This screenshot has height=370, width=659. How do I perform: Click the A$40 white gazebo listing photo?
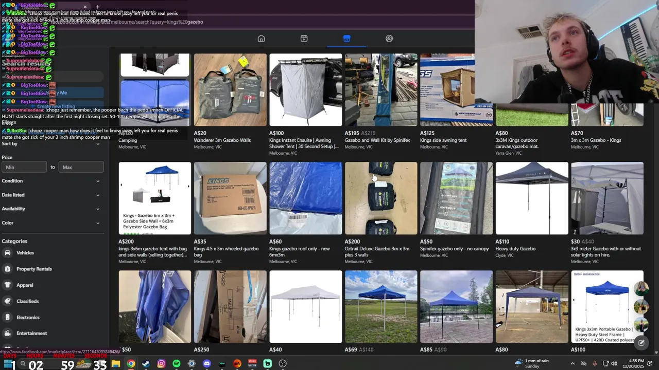coord(305,307)
